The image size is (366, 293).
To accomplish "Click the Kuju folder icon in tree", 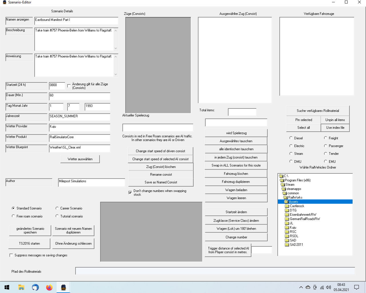I will 287,227.
